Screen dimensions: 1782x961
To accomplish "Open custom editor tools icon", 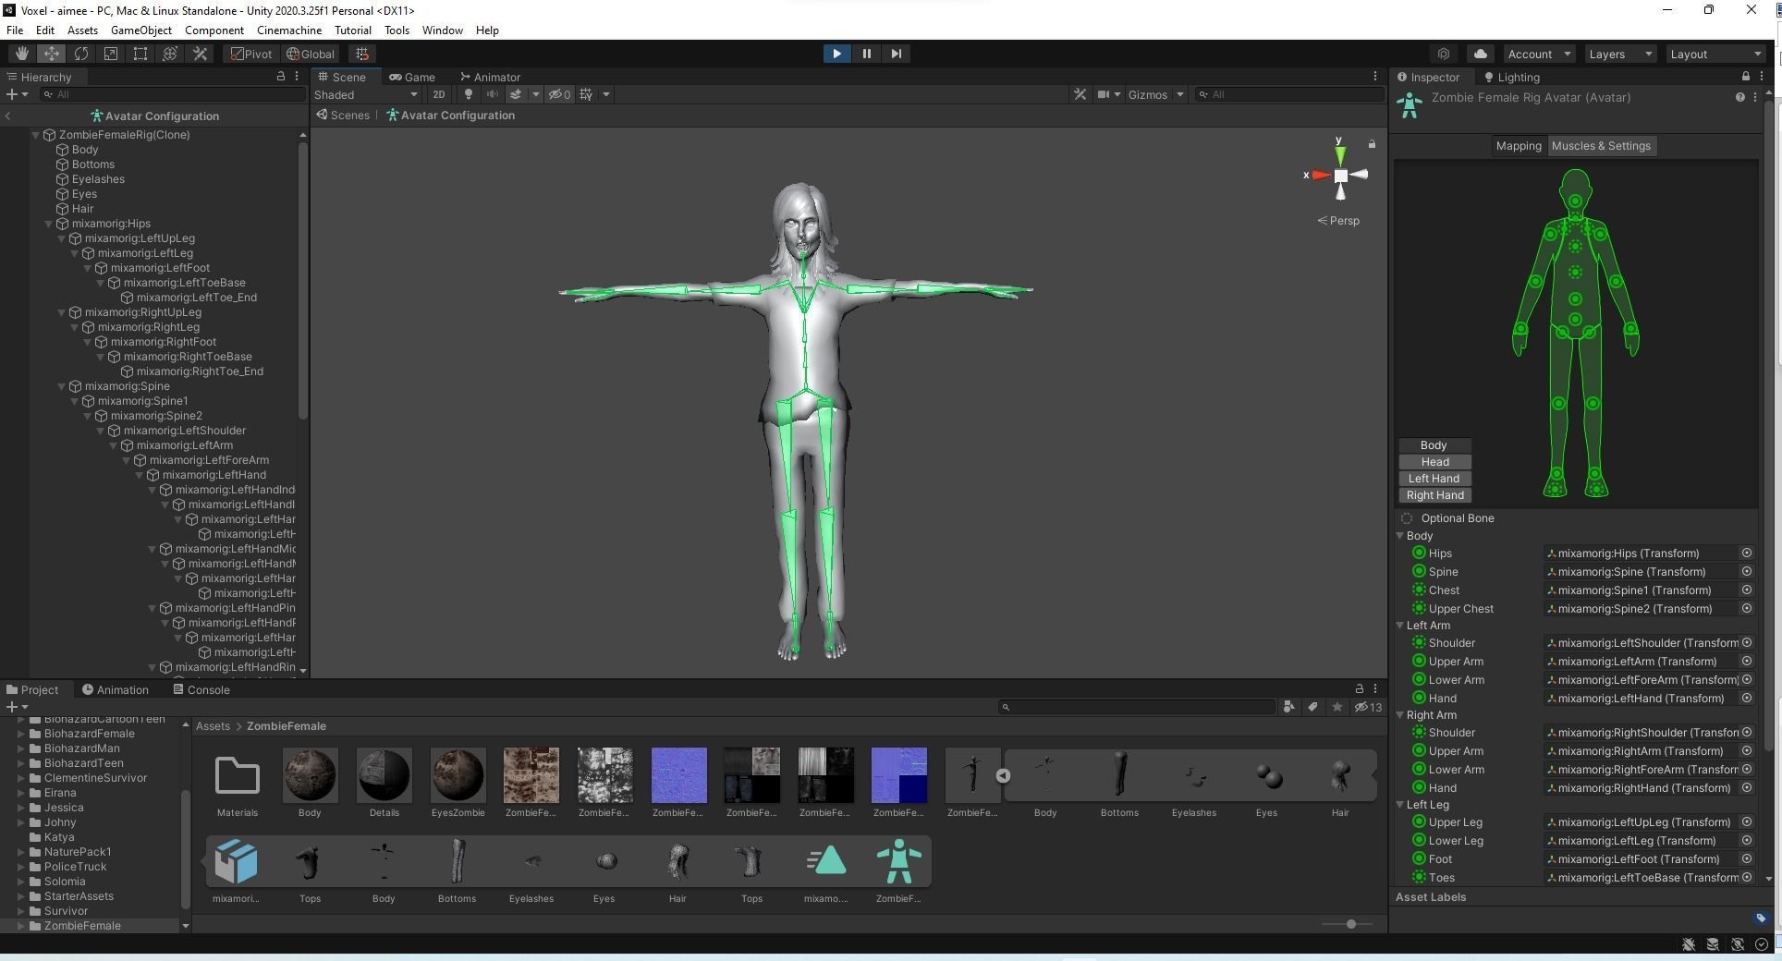I will 200,54.
